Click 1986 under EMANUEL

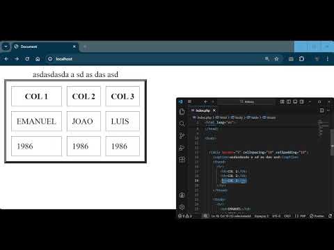pyautogui.click(x=36, y=146)
